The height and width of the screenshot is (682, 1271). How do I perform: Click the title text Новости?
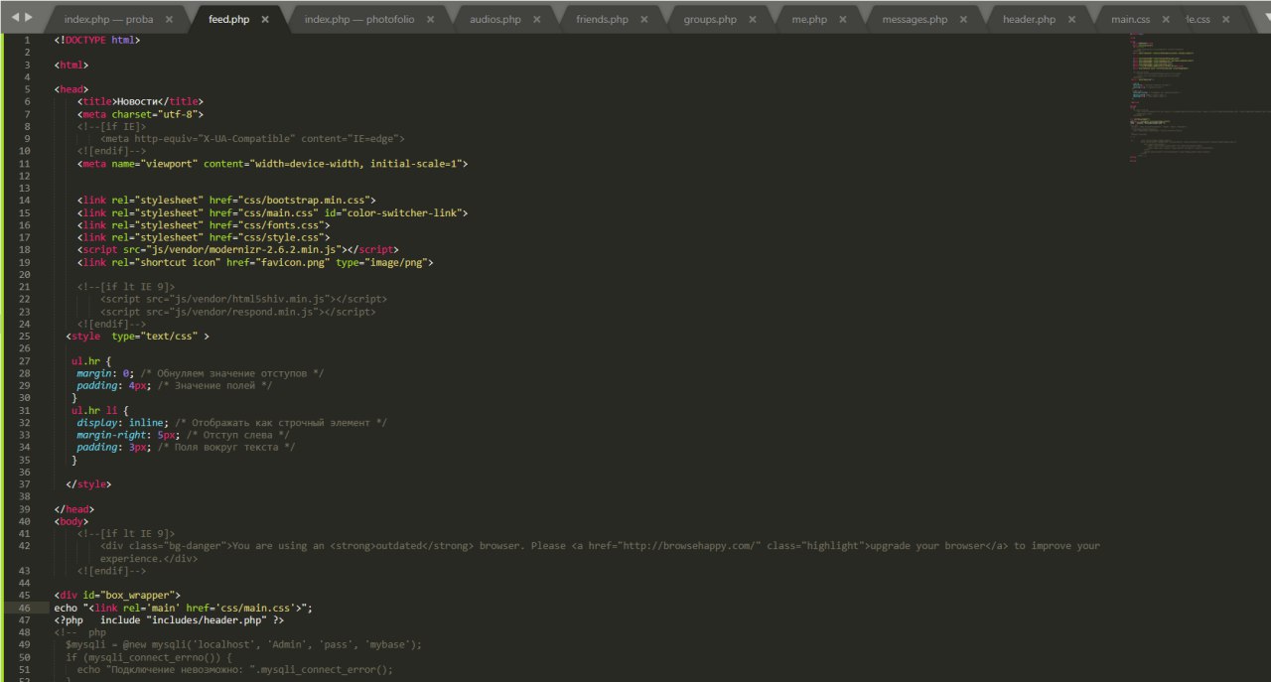pyautogui.click(x=139, y=101)
